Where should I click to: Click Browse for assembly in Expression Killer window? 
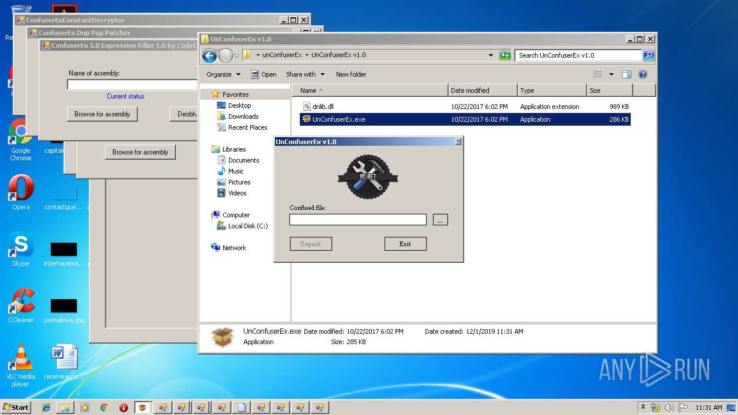pos(102,114)
